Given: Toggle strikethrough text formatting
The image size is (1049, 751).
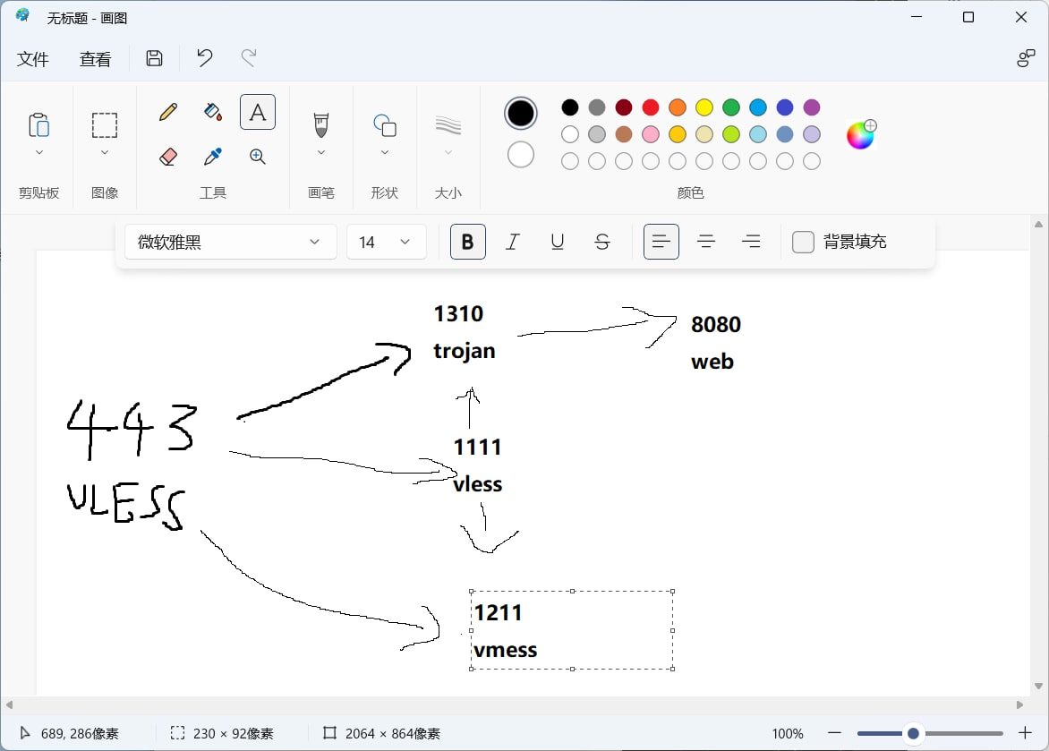Looking at the screenshot, I should (x=602, y=242).
